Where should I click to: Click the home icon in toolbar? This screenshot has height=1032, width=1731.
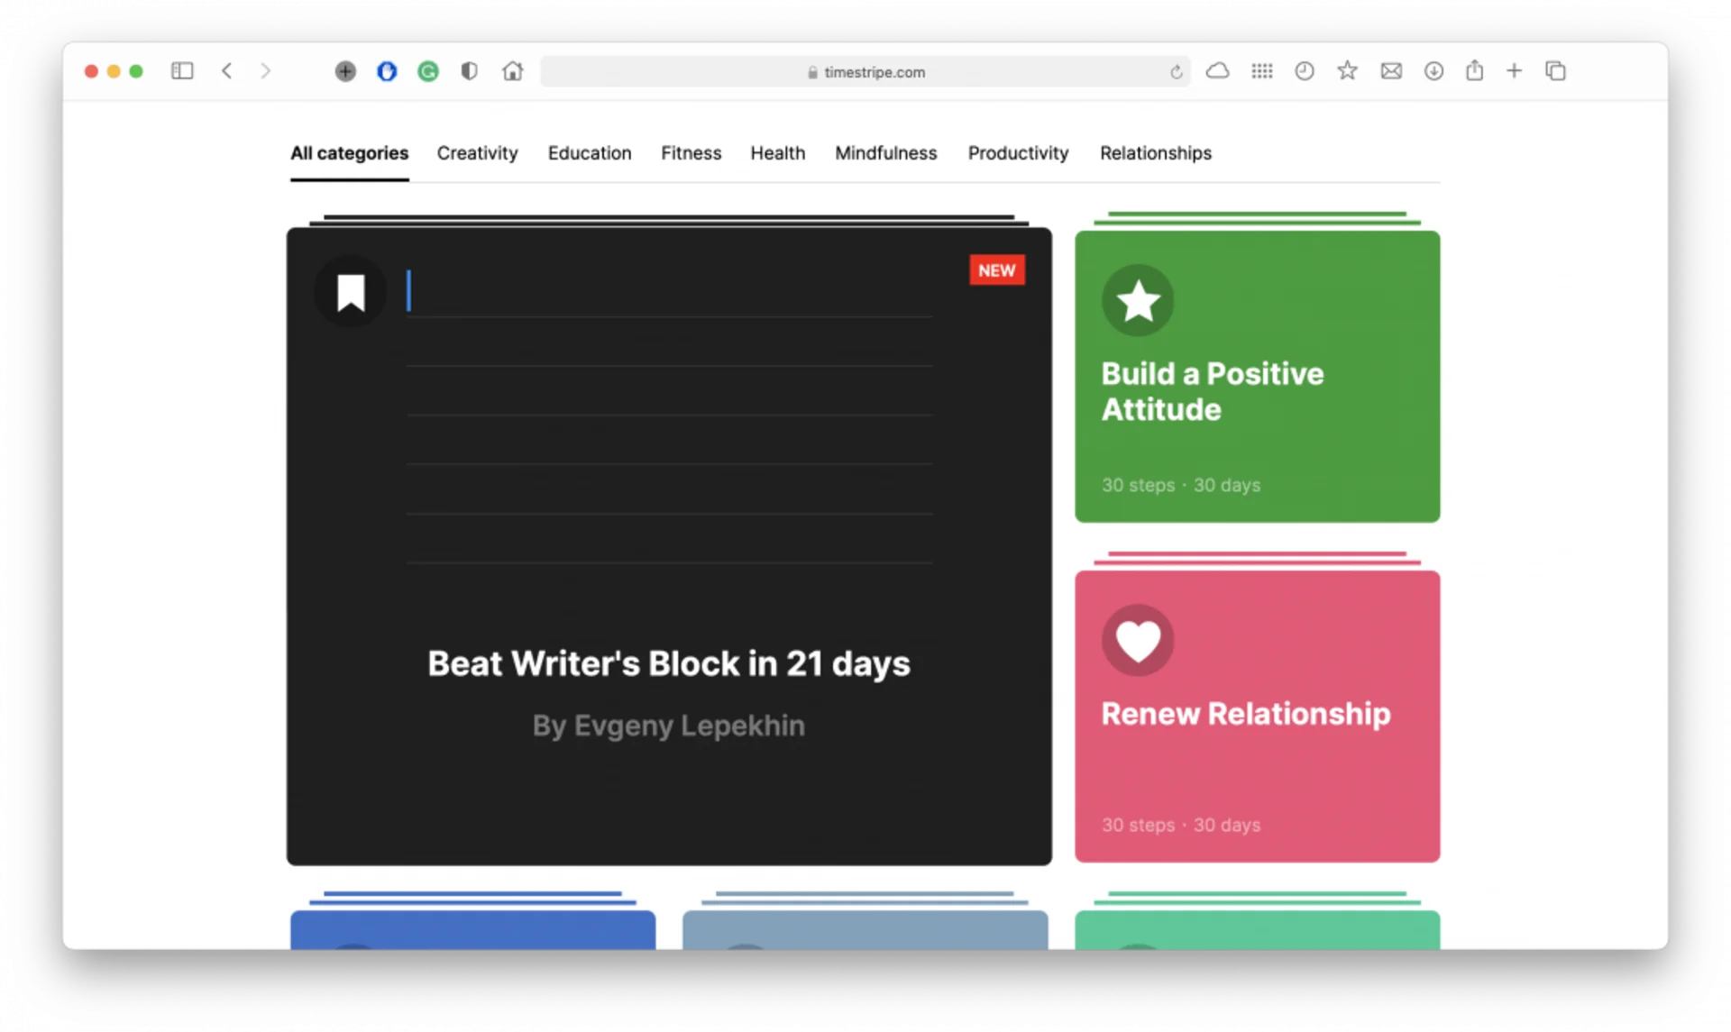(512, 71)
